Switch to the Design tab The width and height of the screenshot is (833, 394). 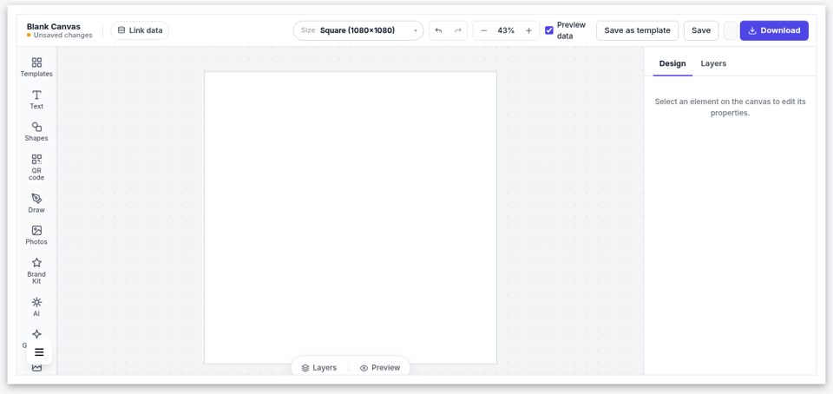click(672, 63)
